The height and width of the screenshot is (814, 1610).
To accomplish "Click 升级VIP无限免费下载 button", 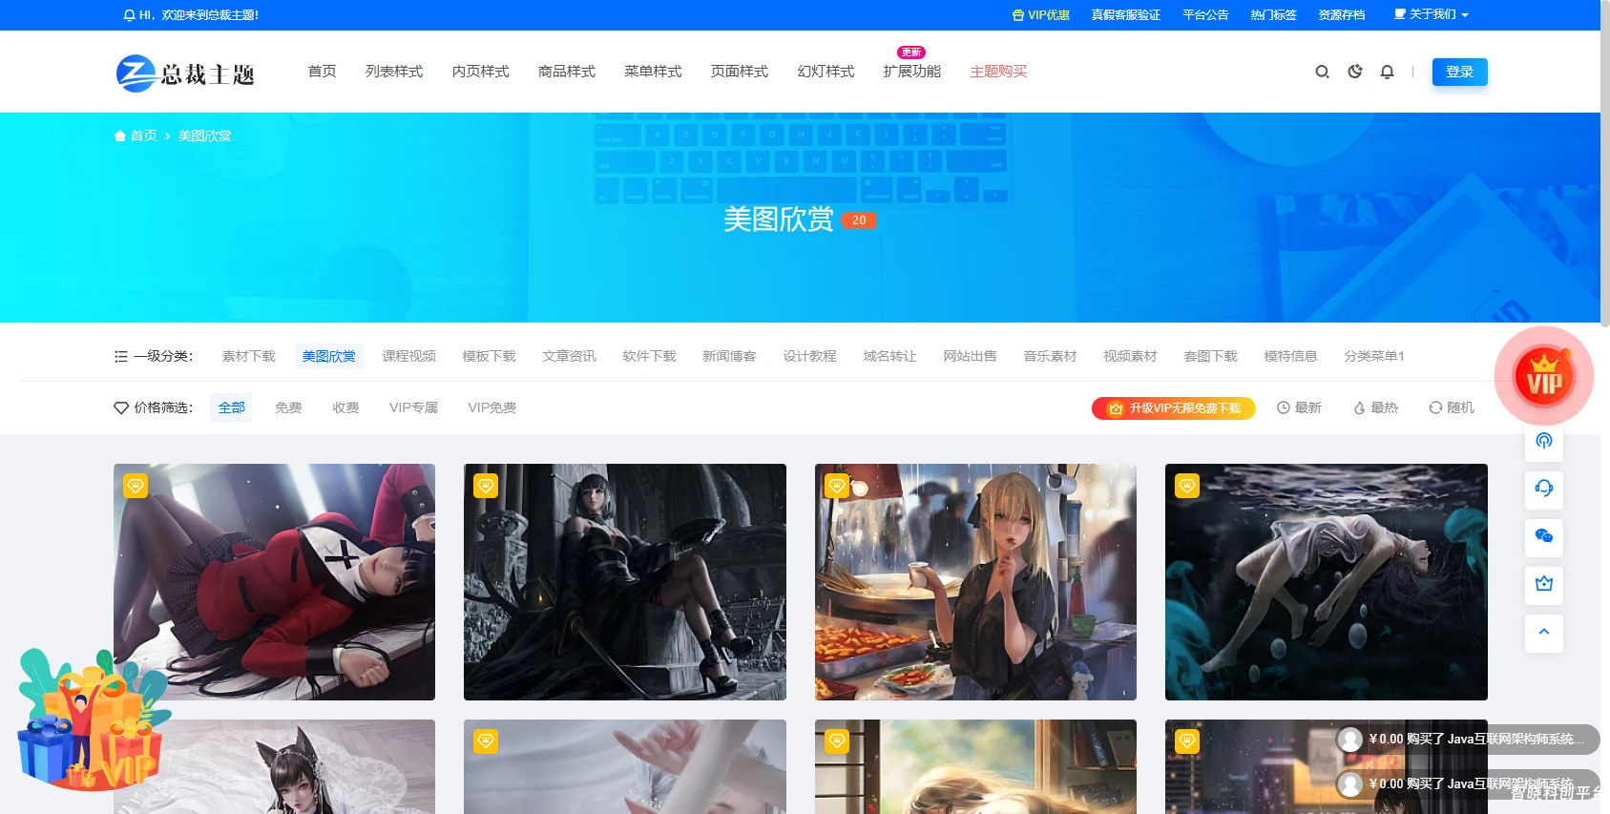I will point(1174,407).
